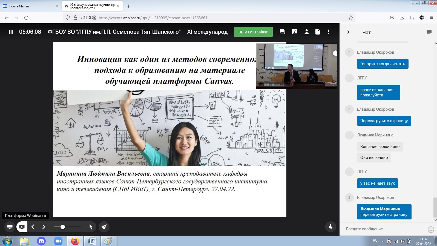
Task: Open the permissions icon in the address bar
Action: (83, 18)
